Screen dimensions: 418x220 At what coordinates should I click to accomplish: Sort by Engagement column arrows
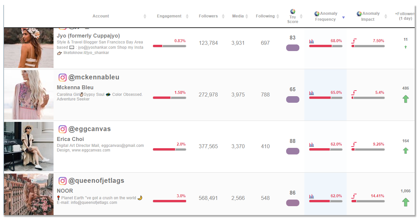[187, 16]
